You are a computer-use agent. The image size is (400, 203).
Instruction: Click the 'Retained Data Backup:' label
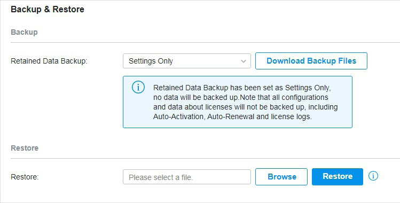pos(49,61)
